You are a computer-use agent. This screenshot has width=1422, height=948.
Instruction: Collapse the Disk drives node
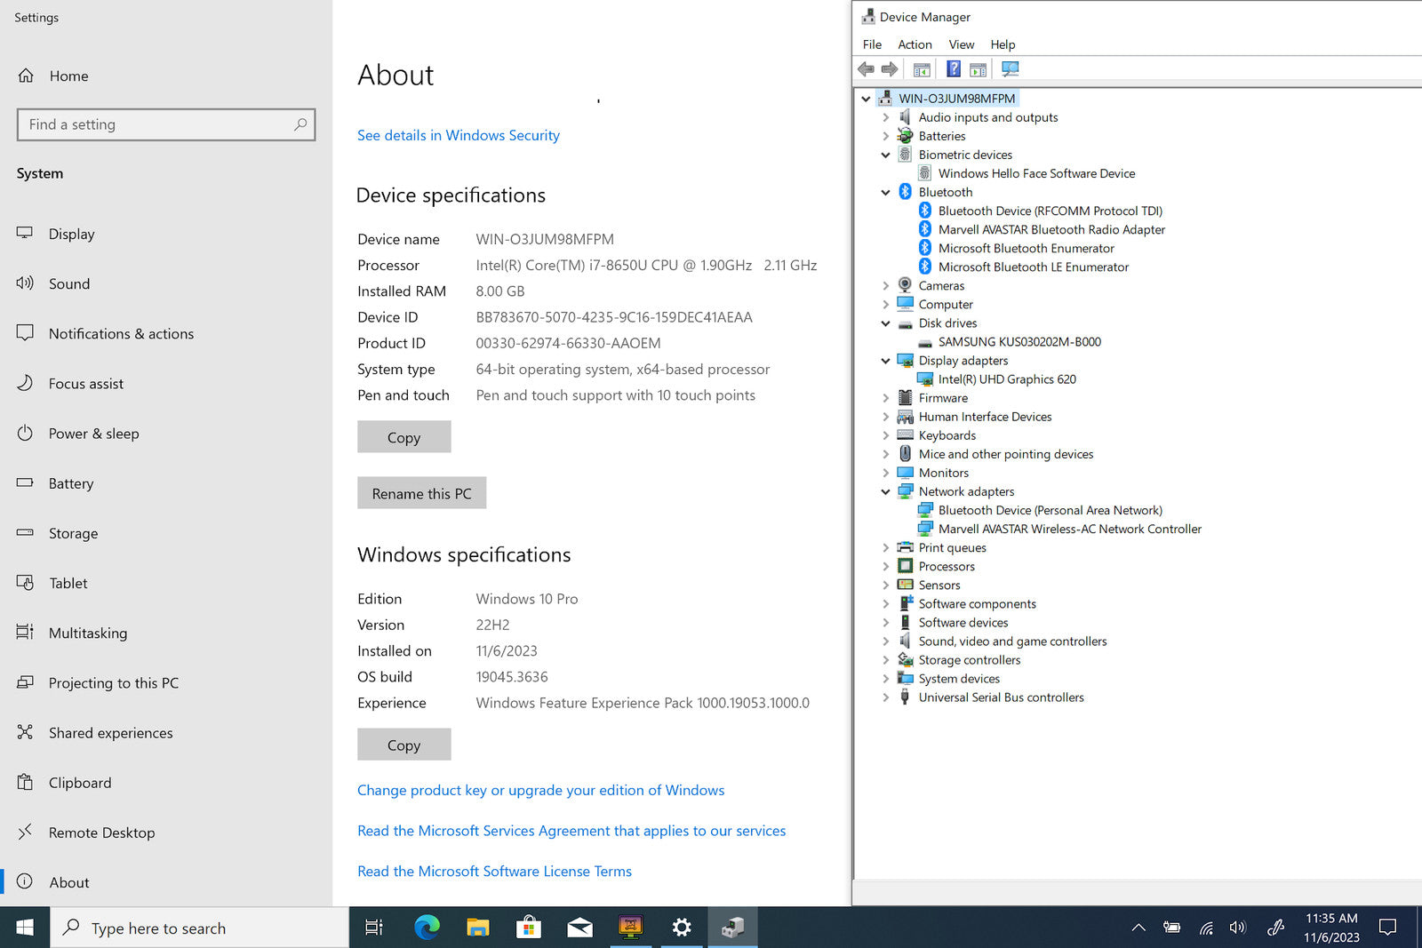coord(885,323)
